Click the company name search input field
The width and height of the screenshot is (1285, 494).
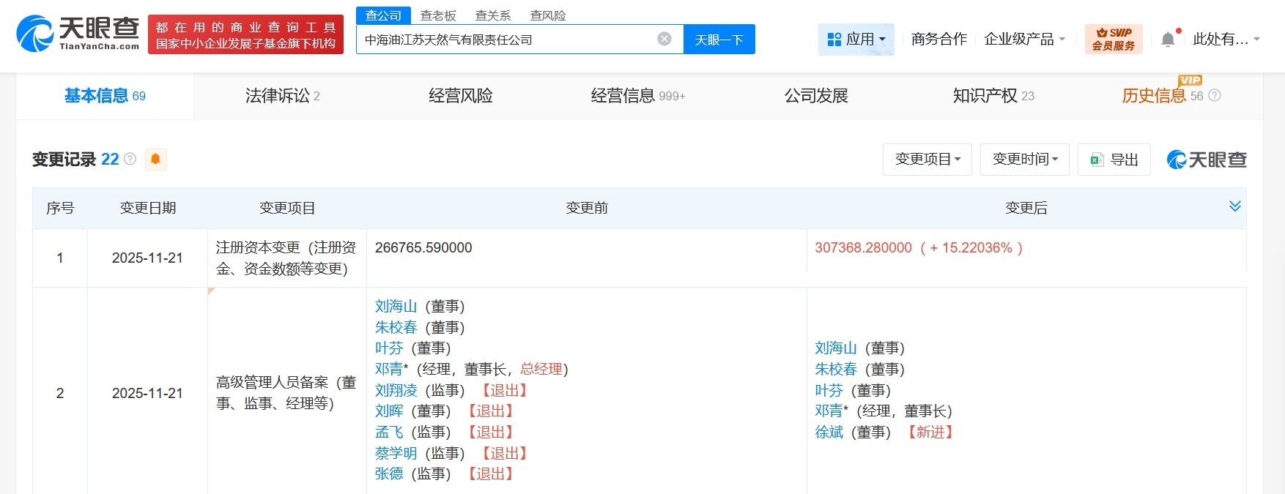(x=506, y=40)
